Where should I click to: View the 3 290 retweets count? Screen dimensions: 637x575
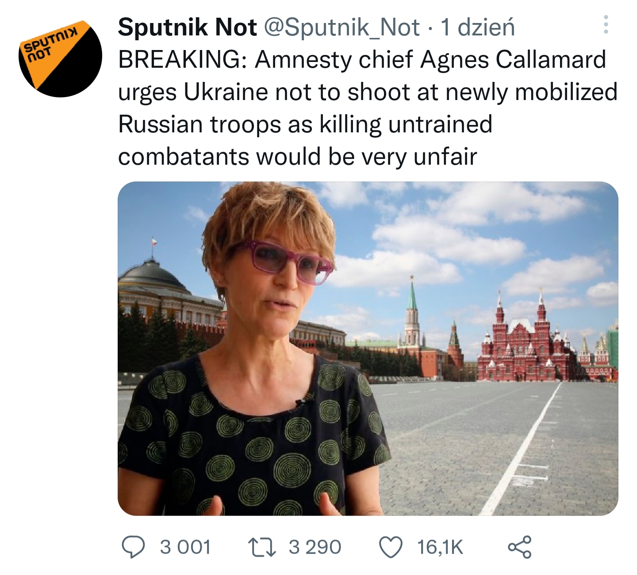tap(315, 547)
